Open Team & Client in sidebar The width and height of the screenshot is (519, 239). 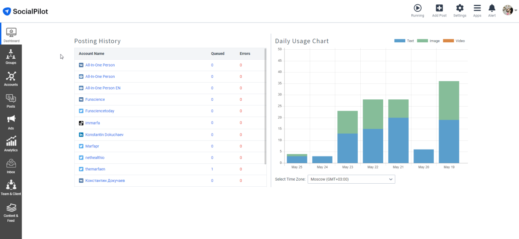[11, 188]
